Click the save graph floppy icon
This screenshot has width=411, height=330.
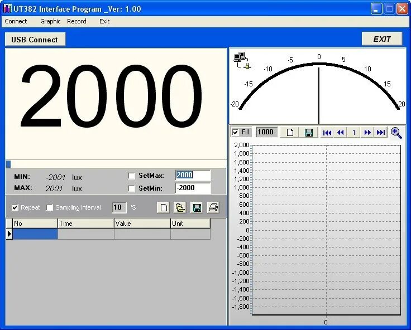309,133
